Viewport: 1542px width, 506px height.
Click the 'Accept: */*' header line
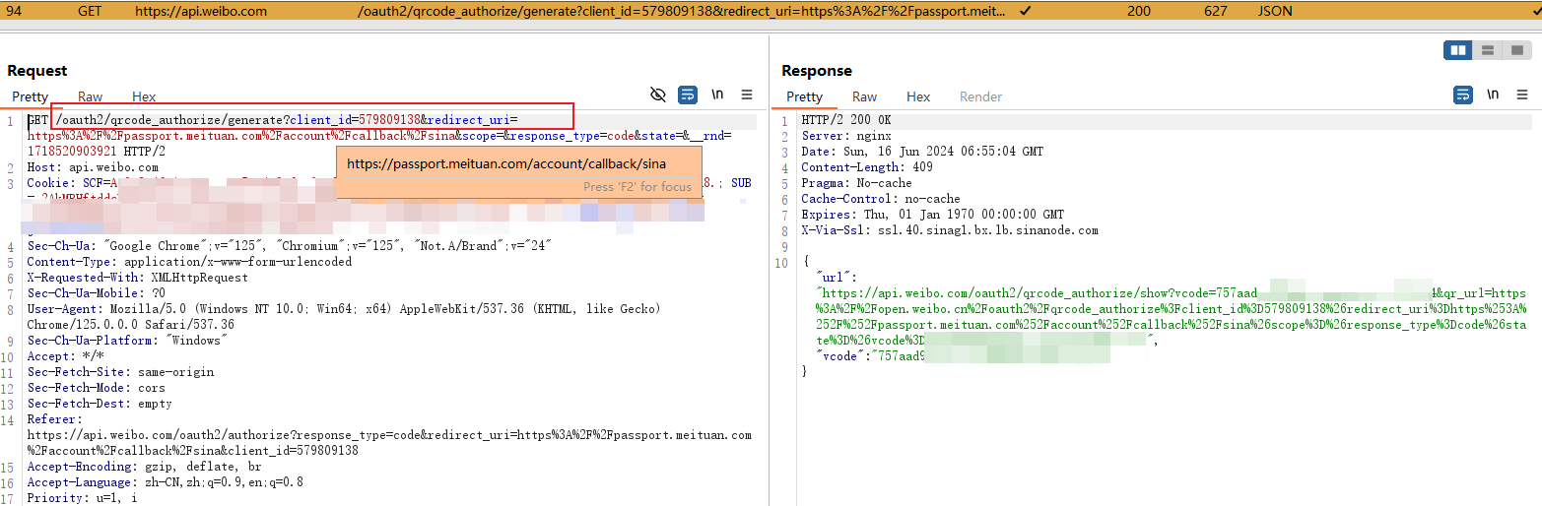tap(64, 356)
